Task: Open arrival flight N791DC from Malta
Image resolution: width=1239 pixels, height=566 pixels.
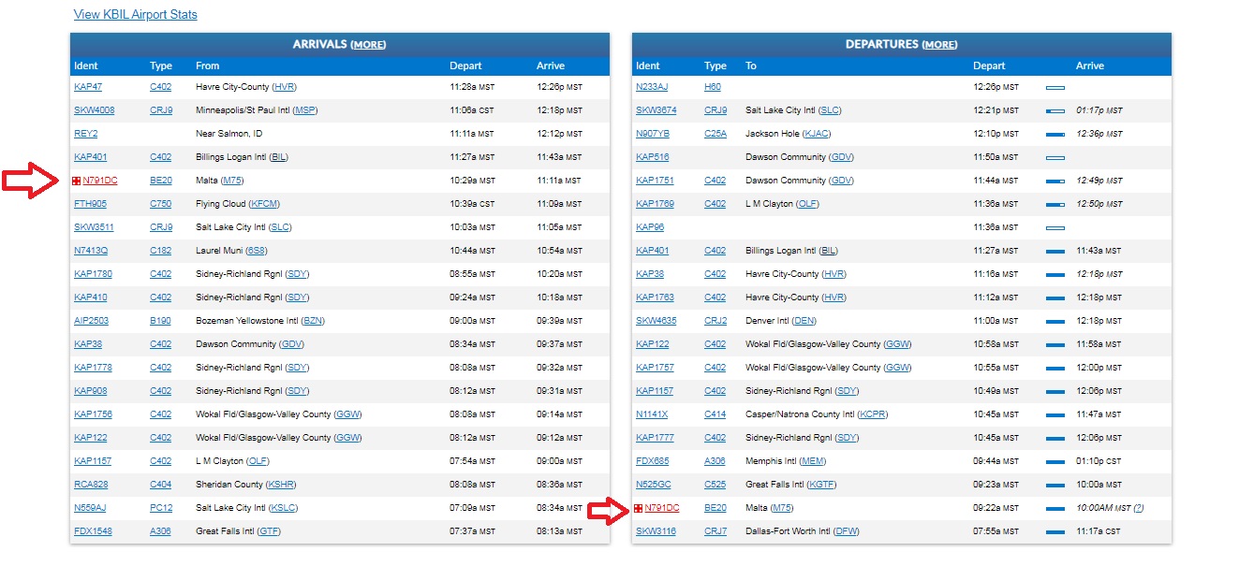Action: point(100,181)
